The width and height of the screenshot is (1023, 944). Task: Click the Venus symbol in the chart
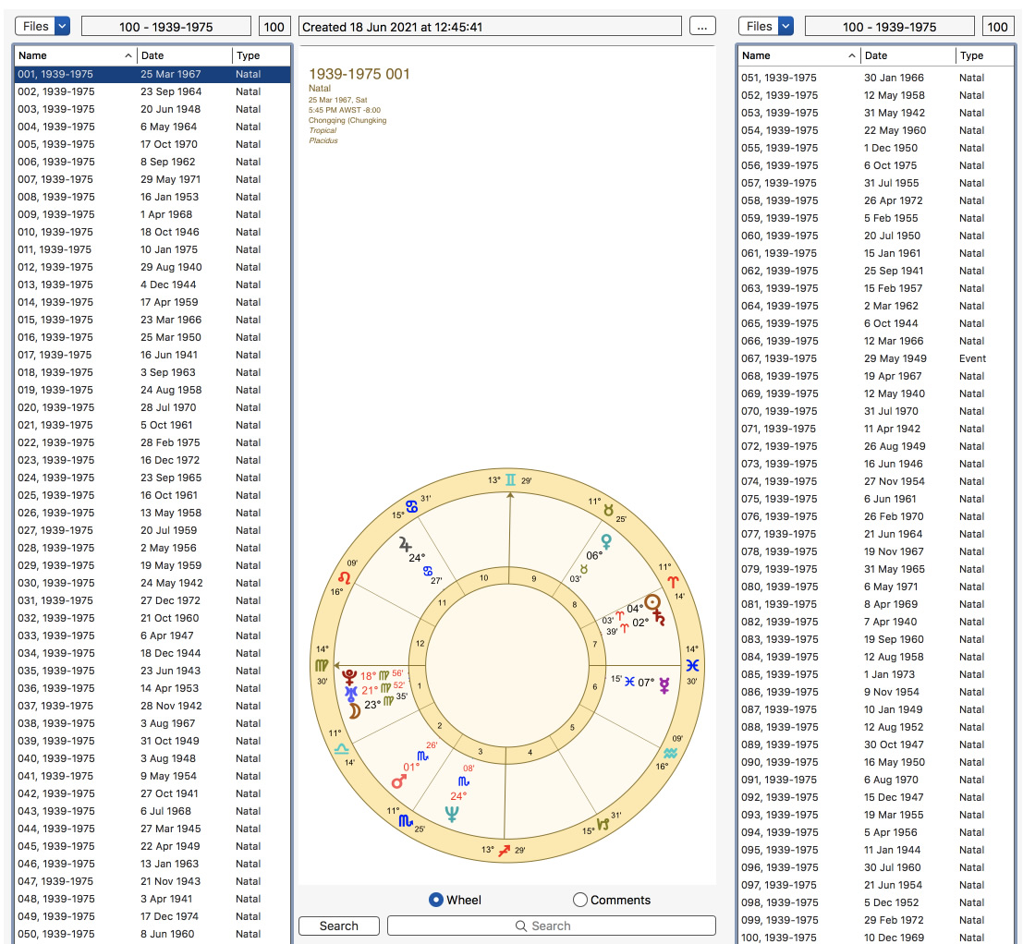(x=606, y=542)
